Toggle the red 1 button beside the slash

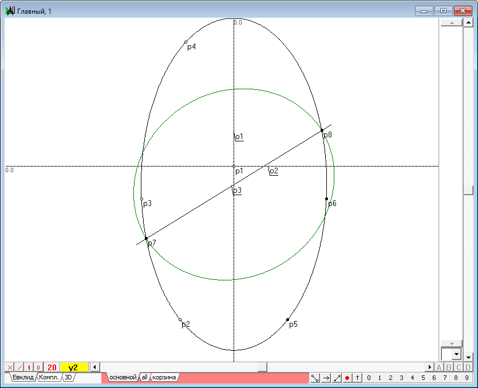pyautogui.click(x=29, y=367)
